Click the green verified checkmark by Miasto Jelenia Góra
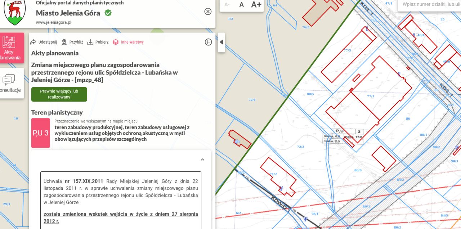 (107, 12)
